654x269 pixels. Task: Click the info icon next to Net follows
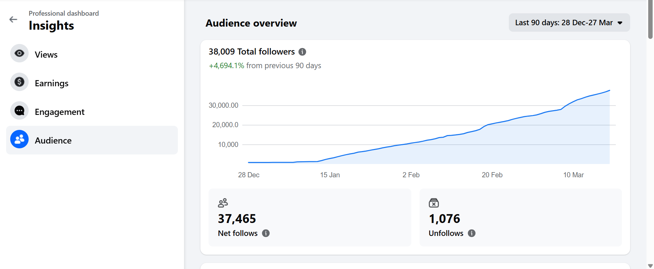pyautogui.click(x=266, y=233)
